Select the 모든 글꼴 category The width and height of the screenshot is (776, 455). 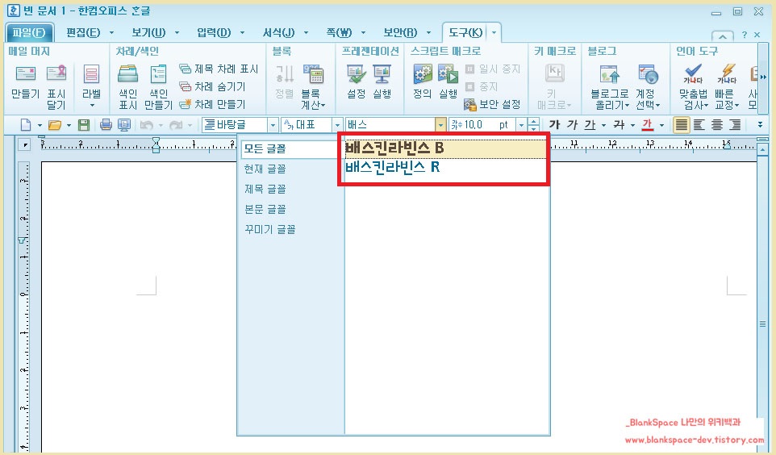coord(291,148)
